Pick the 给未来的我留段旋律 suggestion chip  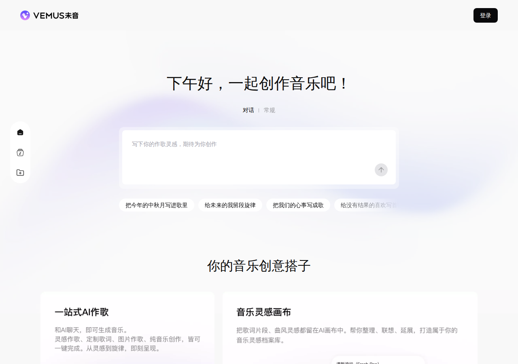(x=230, y=205)
